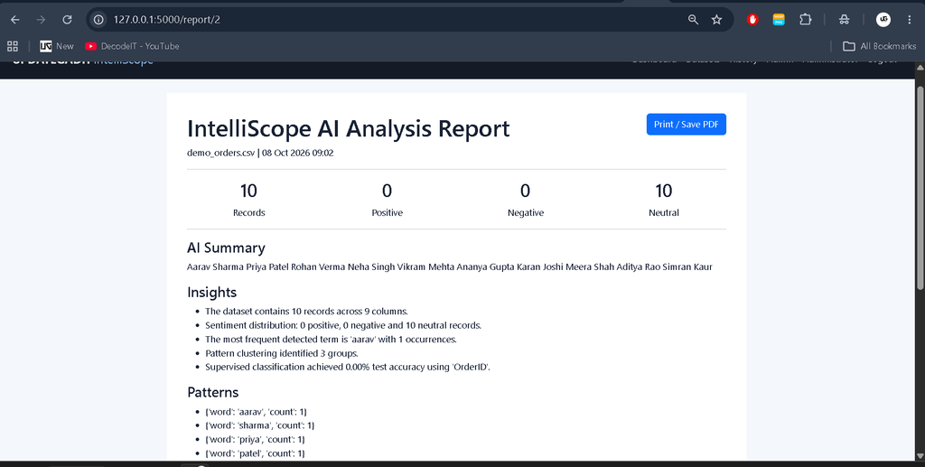Open the browser profile avatar

tap(883, 20)
